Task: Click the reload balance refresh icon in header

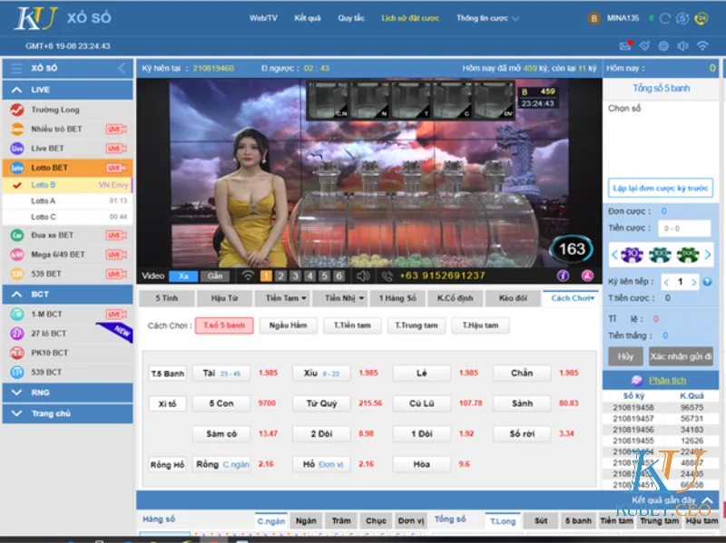Action: pos(665,18)
